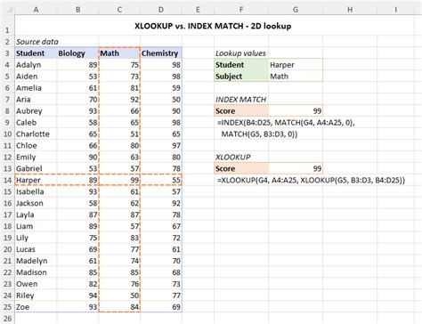Click the title cell XLOOKUP vs. INDEX MATCH
The height and width of the screenshot is (324, 422).
coord(213,26)
